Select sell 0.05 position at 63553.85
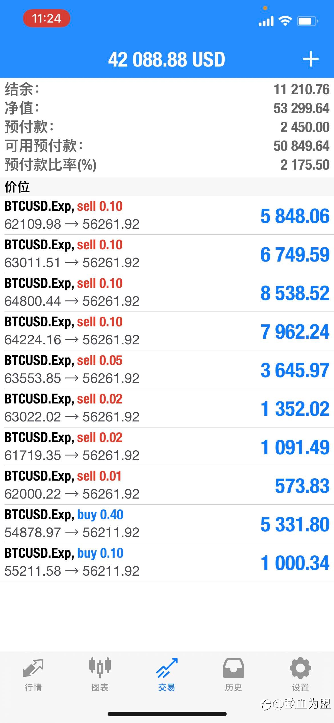Screen dimensions: 334x723 [167, 369]
